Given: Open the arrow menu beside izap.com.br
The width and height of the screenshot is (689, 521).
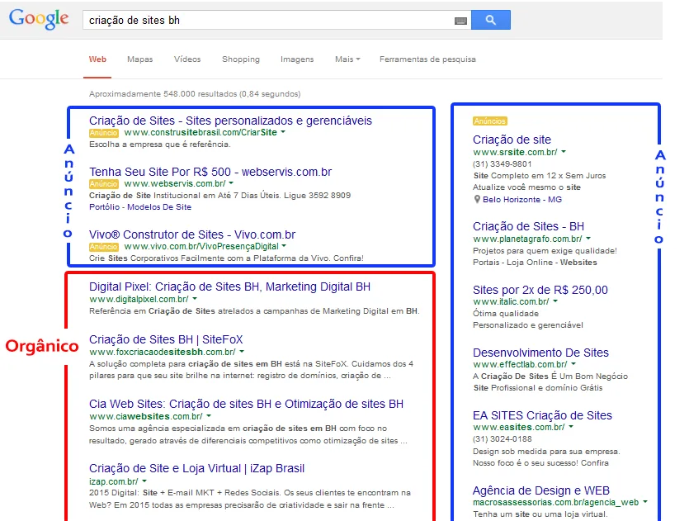Looking at the screenshot, I should 144,481.
